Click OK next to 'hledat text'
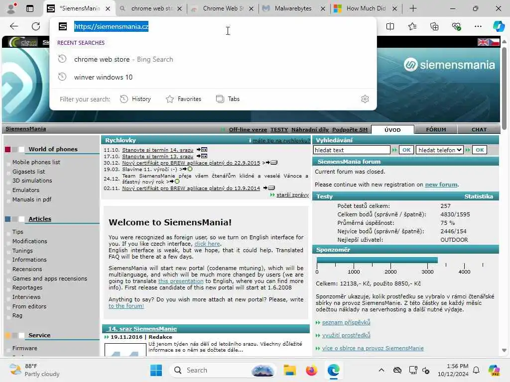This screenshot has height=382, width=510. [406, 150]
